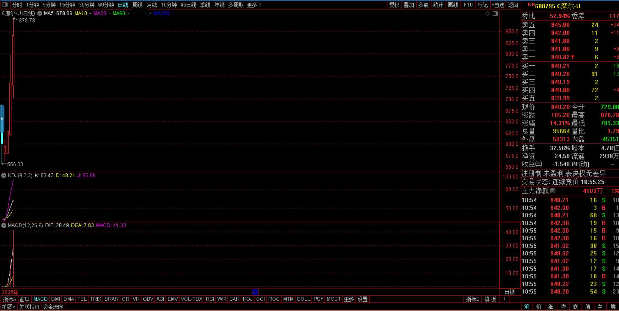
Task: Switch indicator to BOLL
Action: [303, 299]
